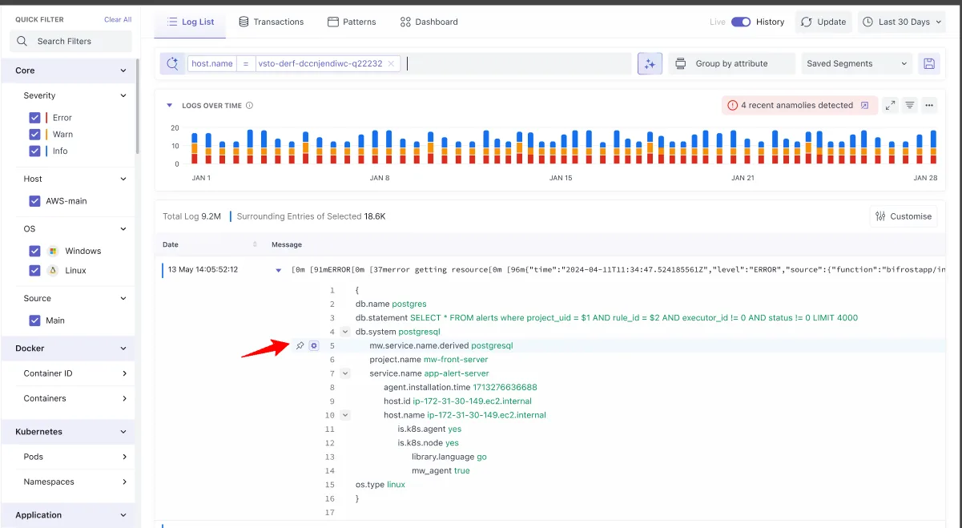
Task: Click the search query magnifier icon
Action: pyautogui.click(x=172, y=63)
